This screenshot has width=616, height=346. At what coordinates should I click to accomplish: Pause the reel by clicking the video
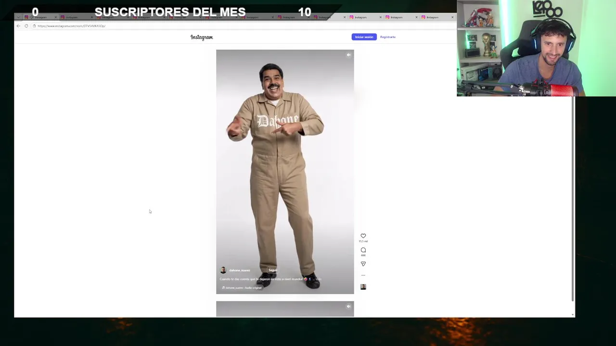285,172
